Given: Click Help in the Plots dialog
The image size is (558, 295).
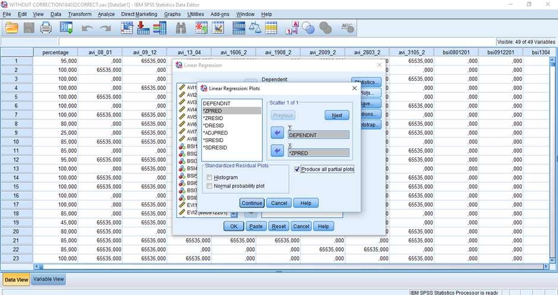Looking at the screenshot, I should (x=306, y=203).
